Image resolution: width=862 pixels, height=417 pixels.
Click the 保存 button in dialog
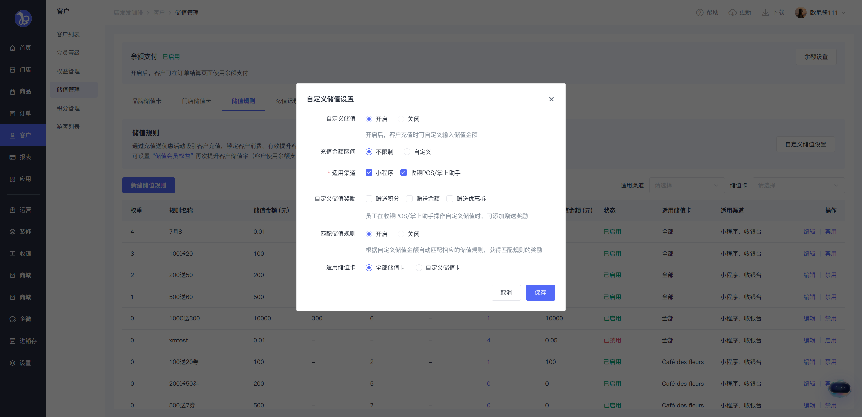(540, 293)
